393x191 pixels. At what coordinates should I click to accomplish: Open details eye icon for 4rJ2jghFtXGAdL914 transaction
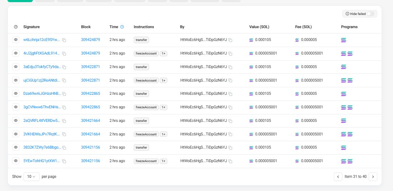(16, 53)
